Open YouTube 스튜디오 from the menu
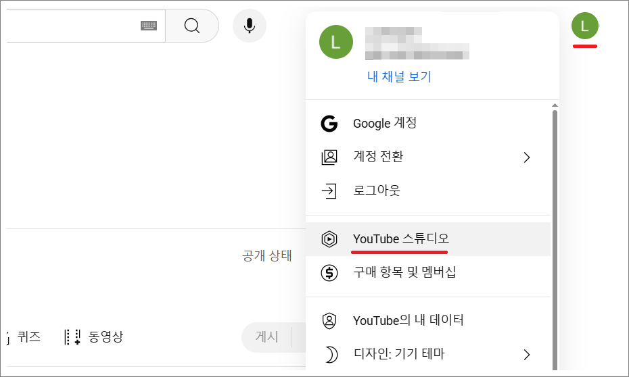 coord(428,239)
